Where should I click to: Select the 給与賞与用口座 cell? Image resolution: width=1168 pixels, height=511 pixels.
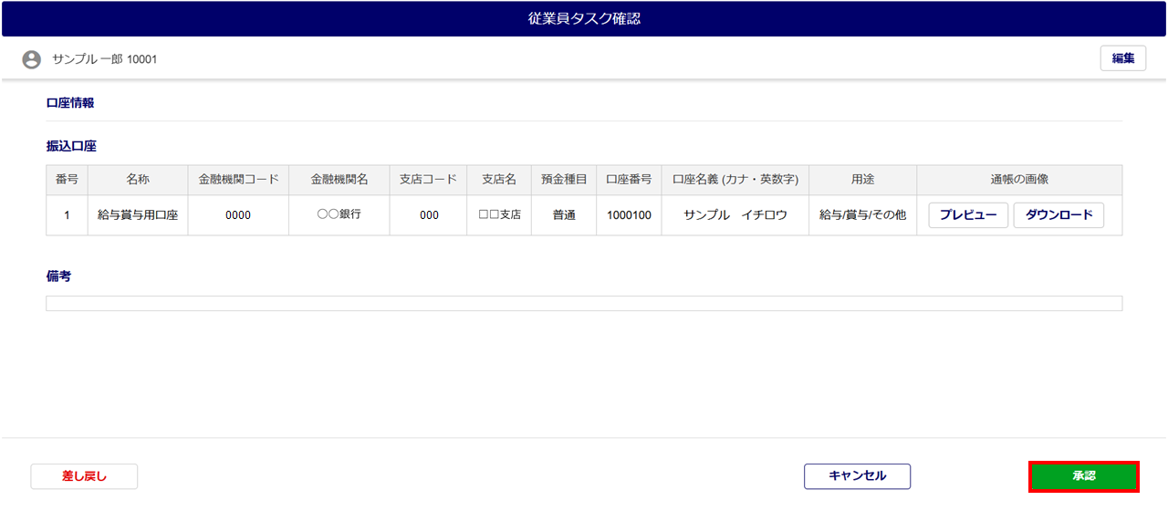[x=138, y=215]
